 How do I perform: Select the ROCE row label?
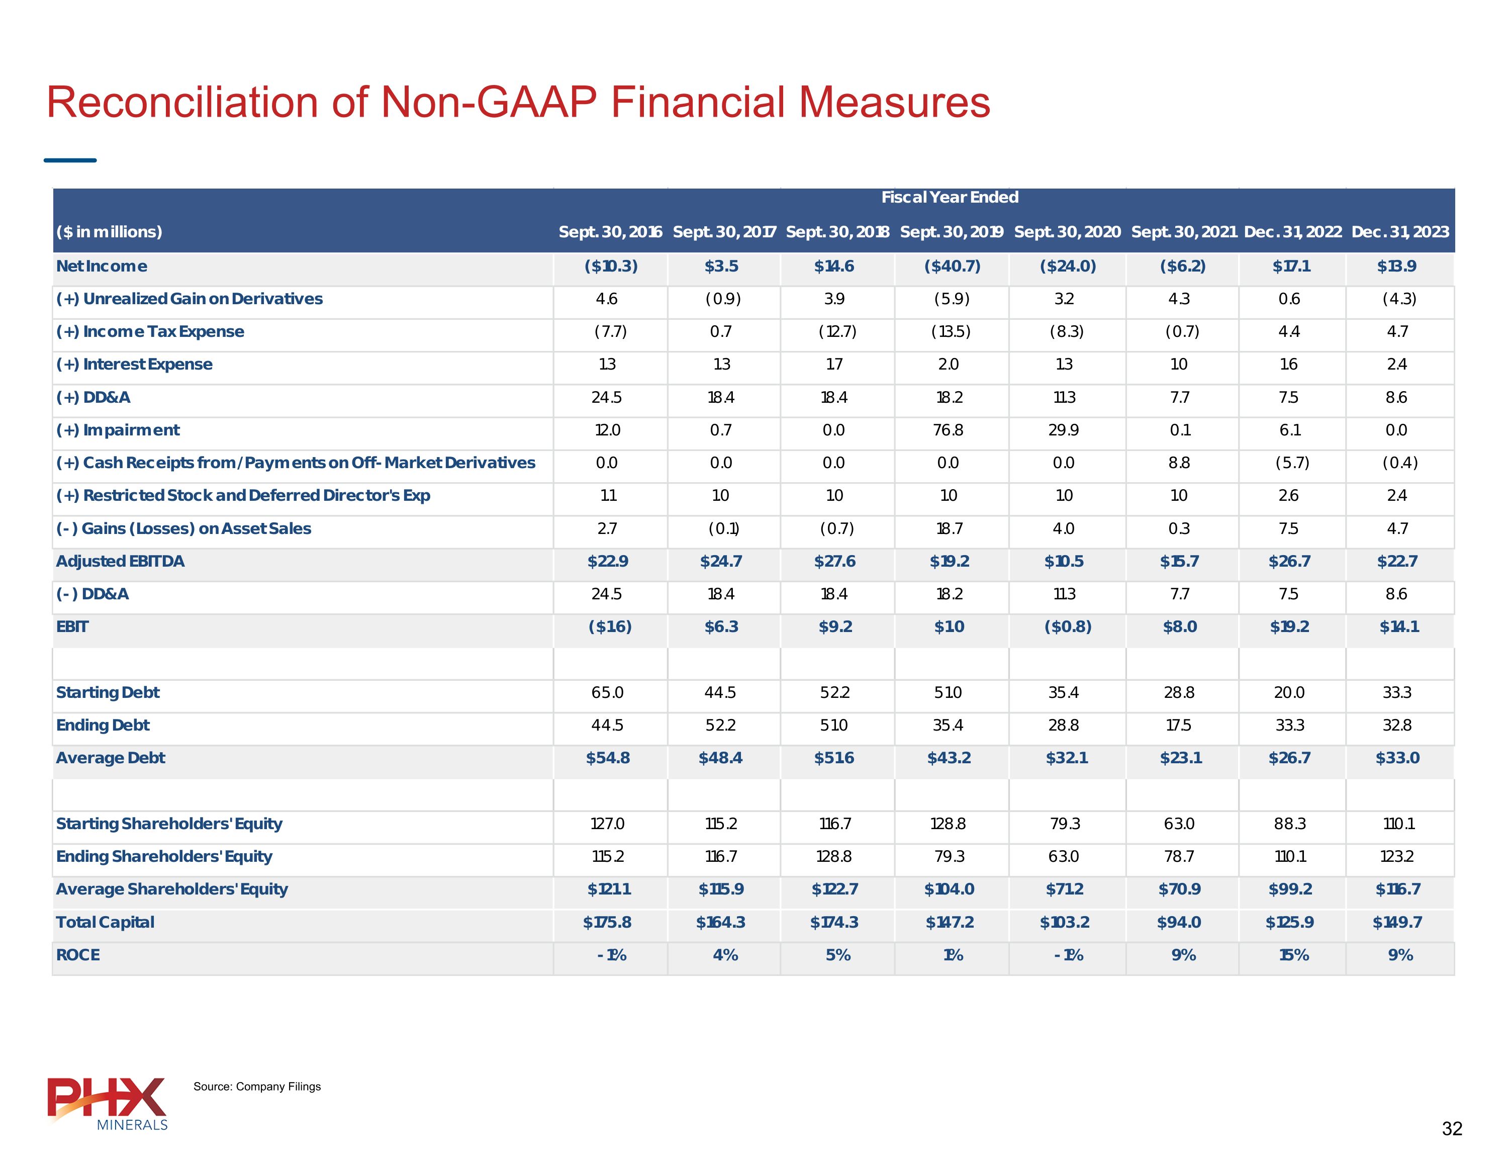(x=78, y=955)
